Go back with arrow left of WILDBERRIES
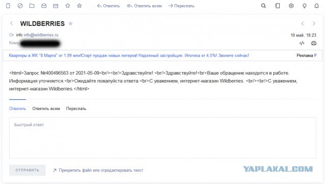The height and width of the screenshot is (184, 326). [x=11, y=23]
